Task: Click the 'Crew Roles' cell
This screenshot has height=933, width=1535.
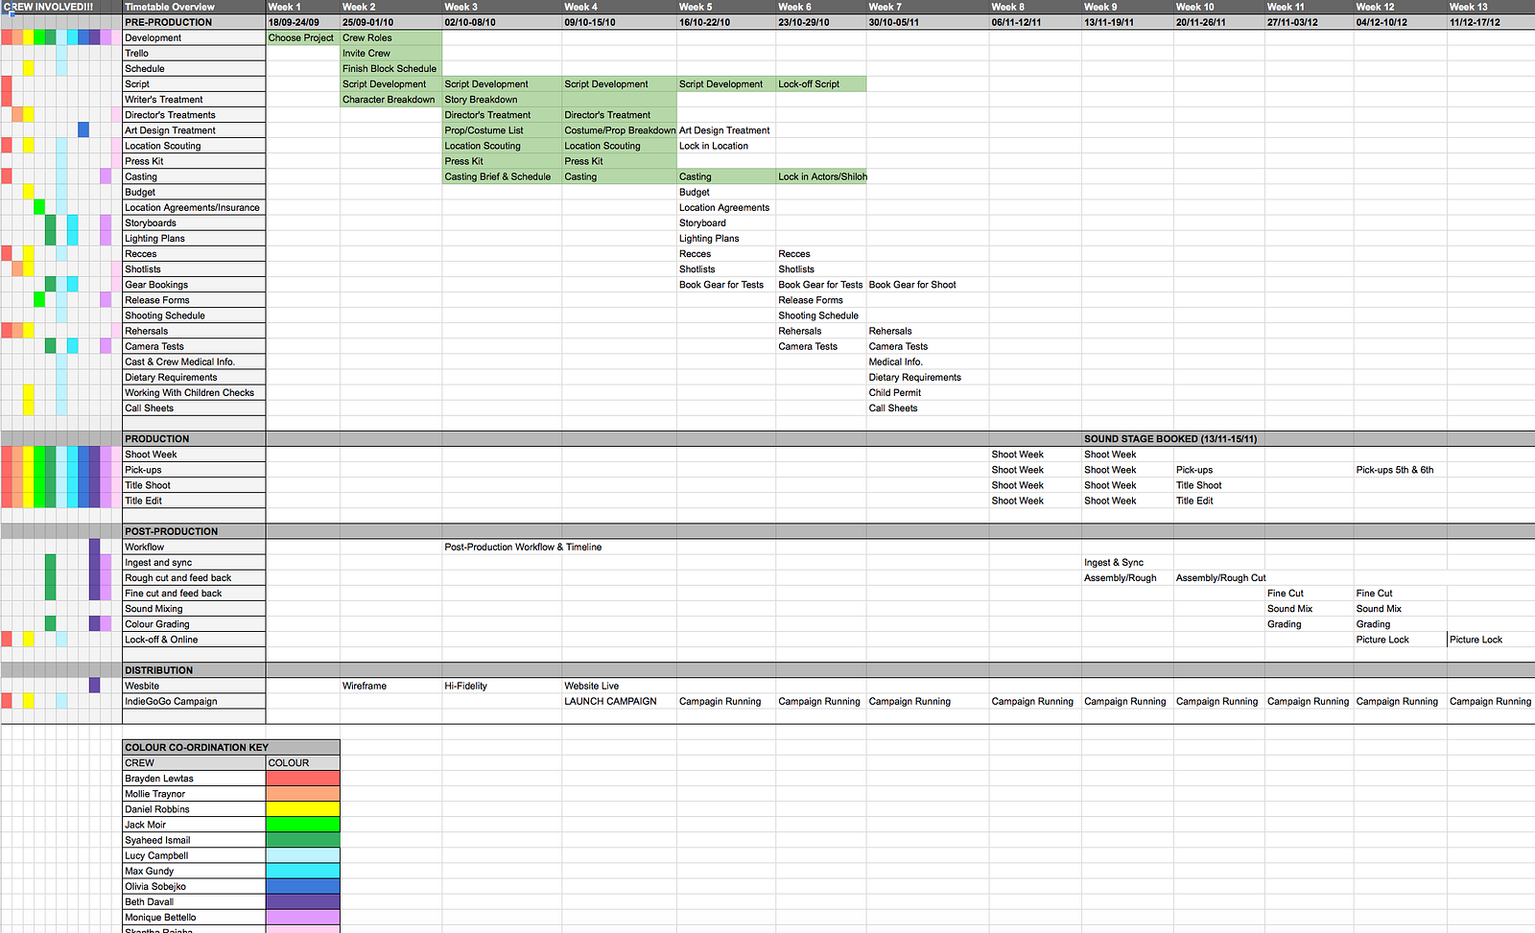Action: [391, 38]
